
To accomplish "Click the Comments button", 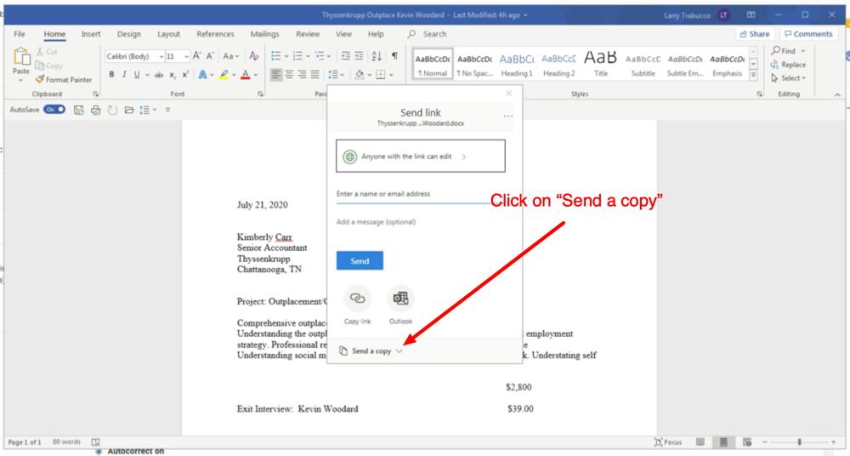I will (808, 34).
